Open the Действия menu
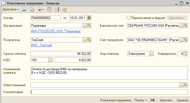This screenshot has width=190, height=103. tap(11, 9)
